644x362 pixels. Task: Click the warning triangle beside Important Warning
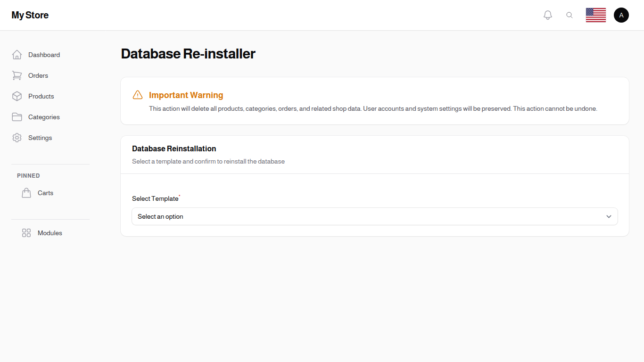coord(138,95)
